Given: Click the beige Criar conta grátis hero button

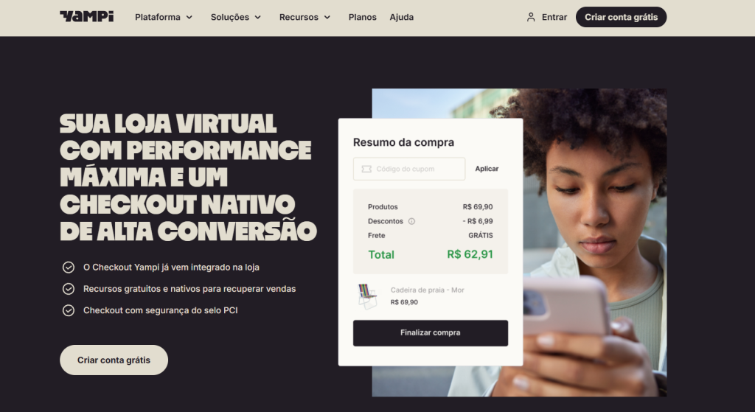Looking at the screenshot, I should (x=114, y=360).
